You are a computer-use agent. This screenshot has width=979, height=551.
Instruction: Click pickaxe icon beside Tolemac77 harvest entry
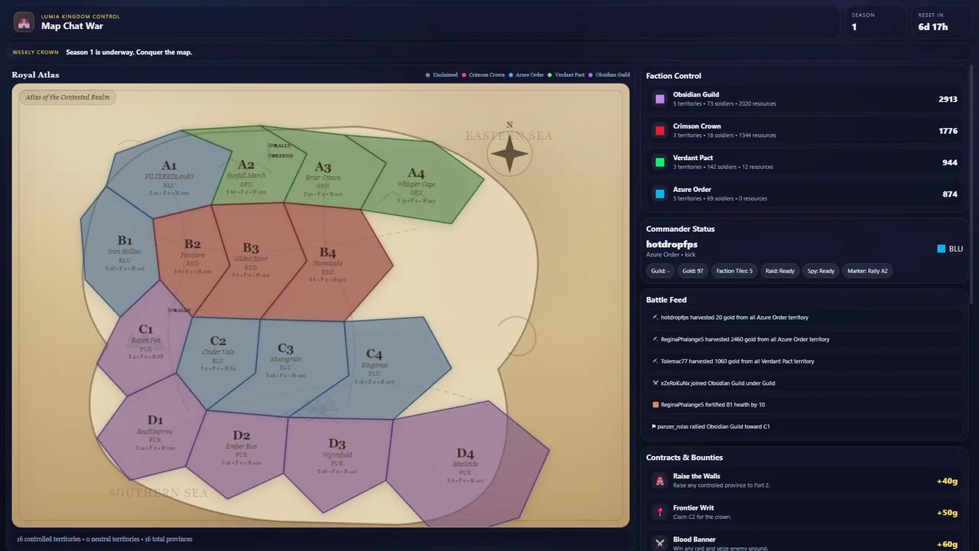655,361
